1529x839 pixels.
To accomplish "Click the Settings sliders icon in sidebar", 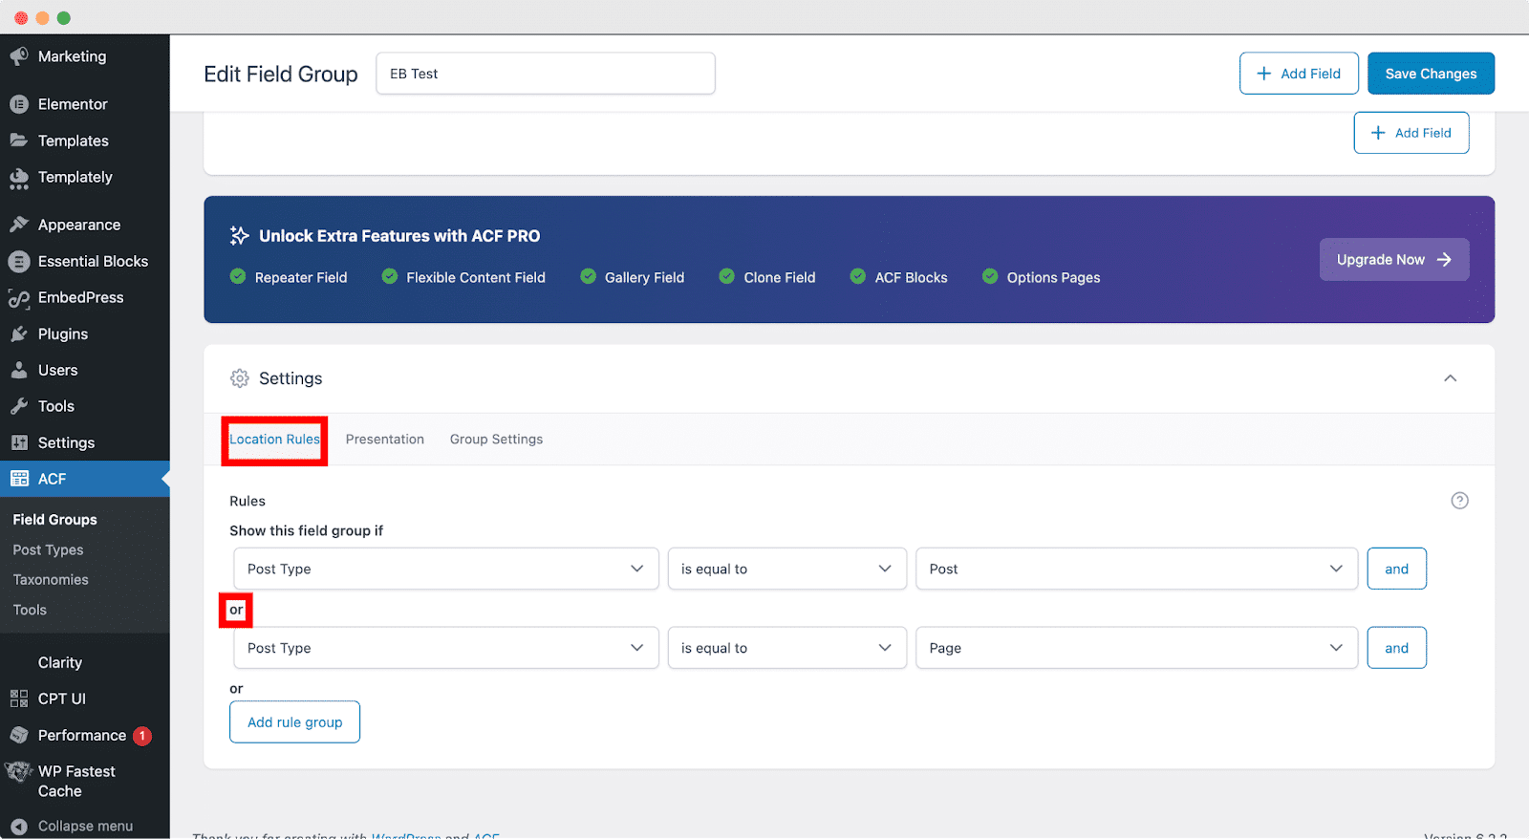I will tap(19, 442).
